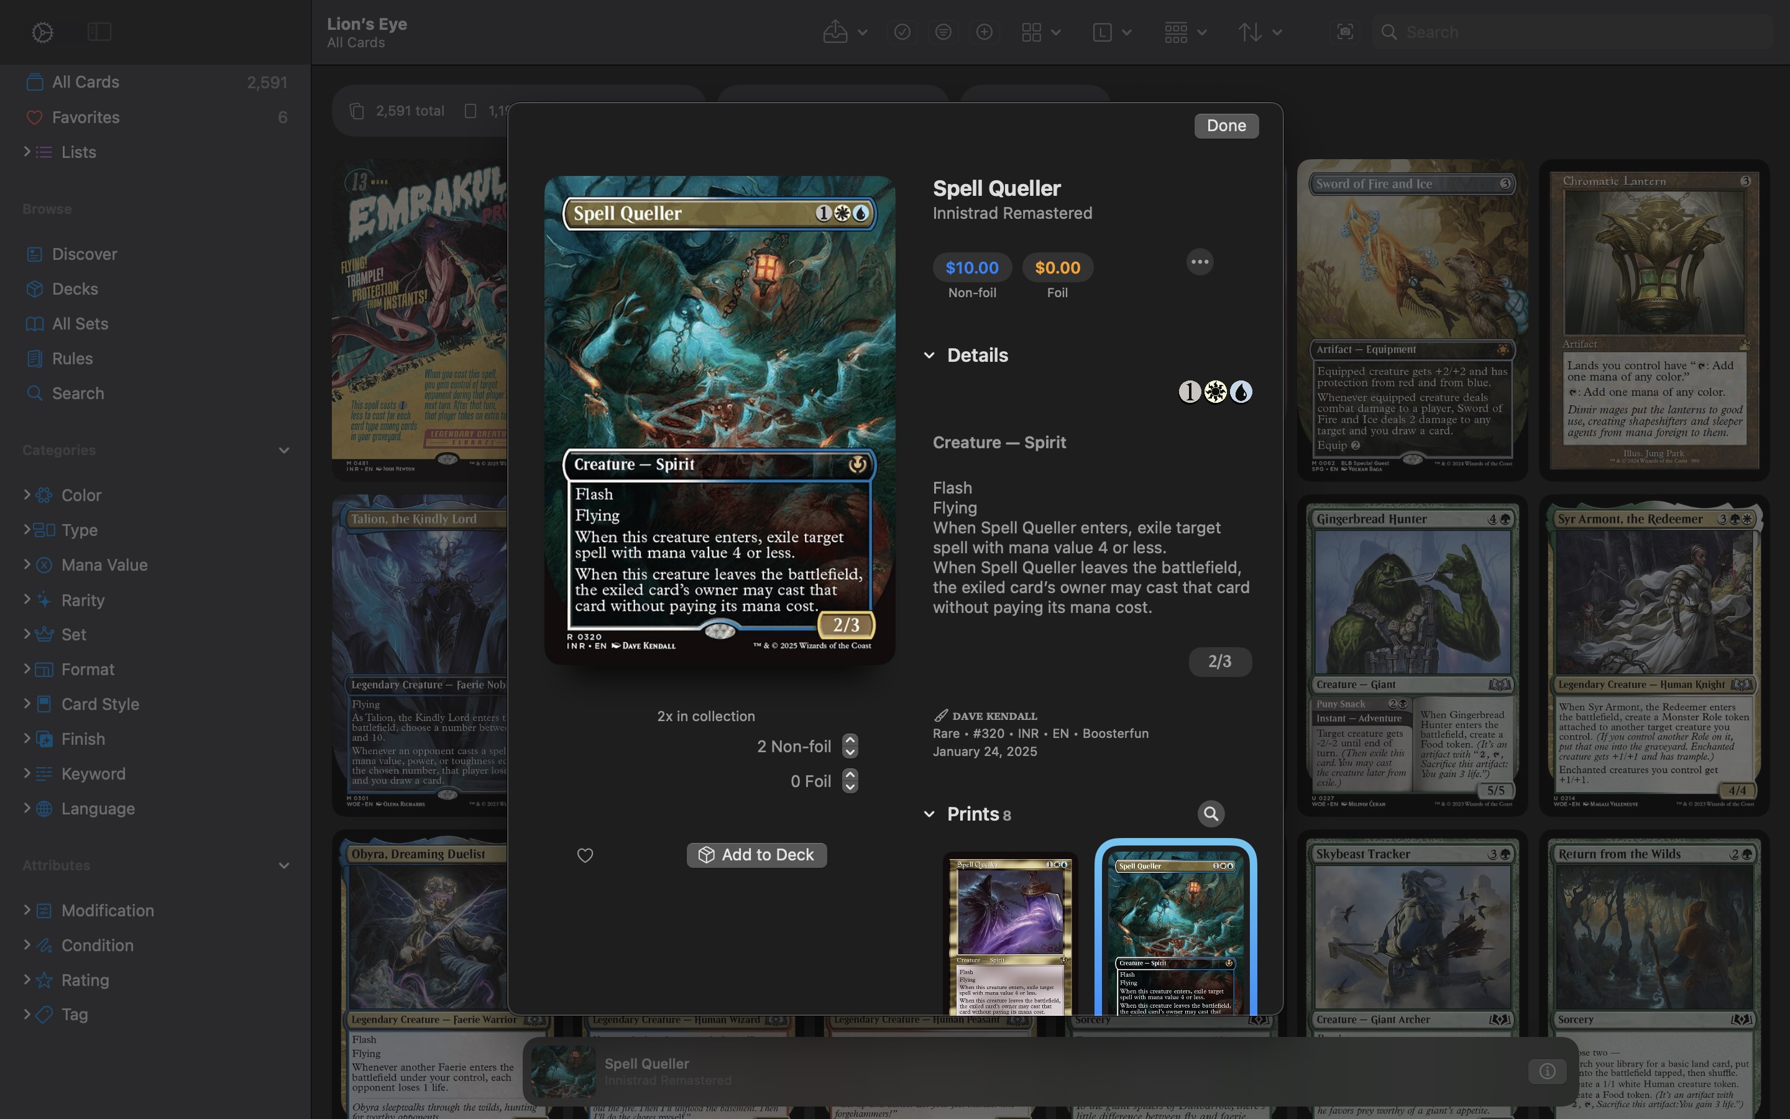Open the grouping options dropdown
Screen dimensions: 1790x1119
click(x=1185, y=32)
